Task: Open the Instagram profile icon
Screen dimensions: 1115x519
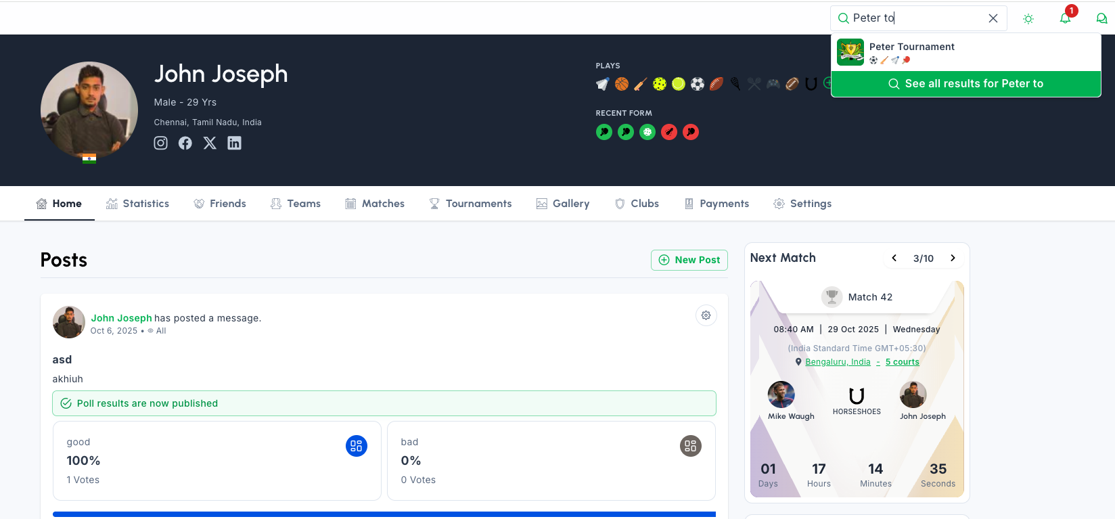Action: coord(160,143)
